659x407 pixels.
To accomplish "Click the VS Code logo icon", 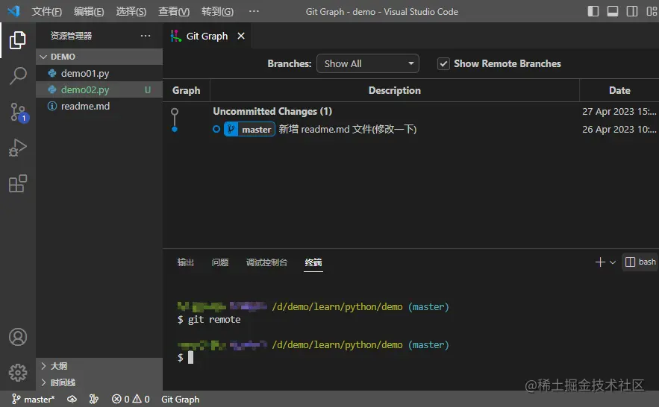I will coord(13,11).
